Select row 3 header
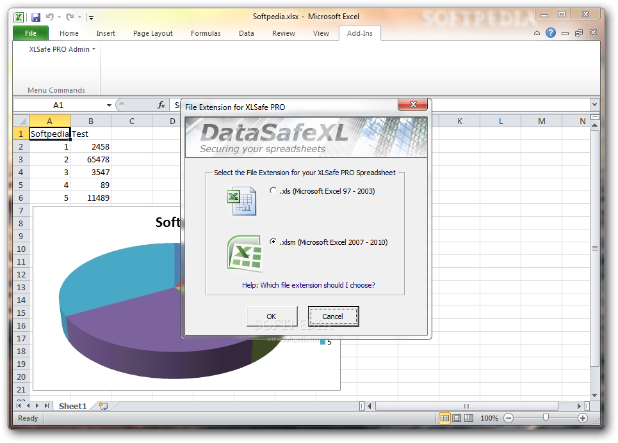The height and width of the screenshot is (443, 618). [x=21, y=159]
